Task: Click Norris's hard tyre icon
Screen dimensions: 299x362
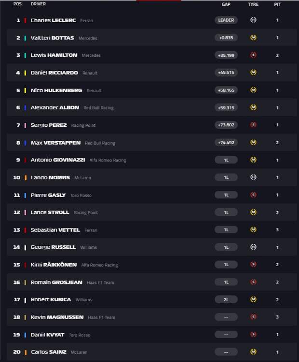Action: 253,177
